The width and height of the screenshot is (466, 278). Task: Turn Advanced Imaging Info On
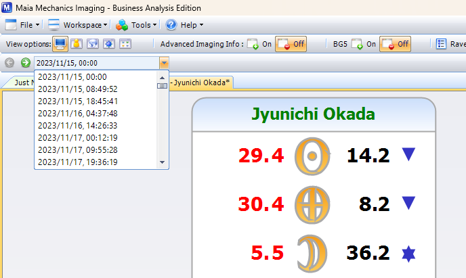259,44
